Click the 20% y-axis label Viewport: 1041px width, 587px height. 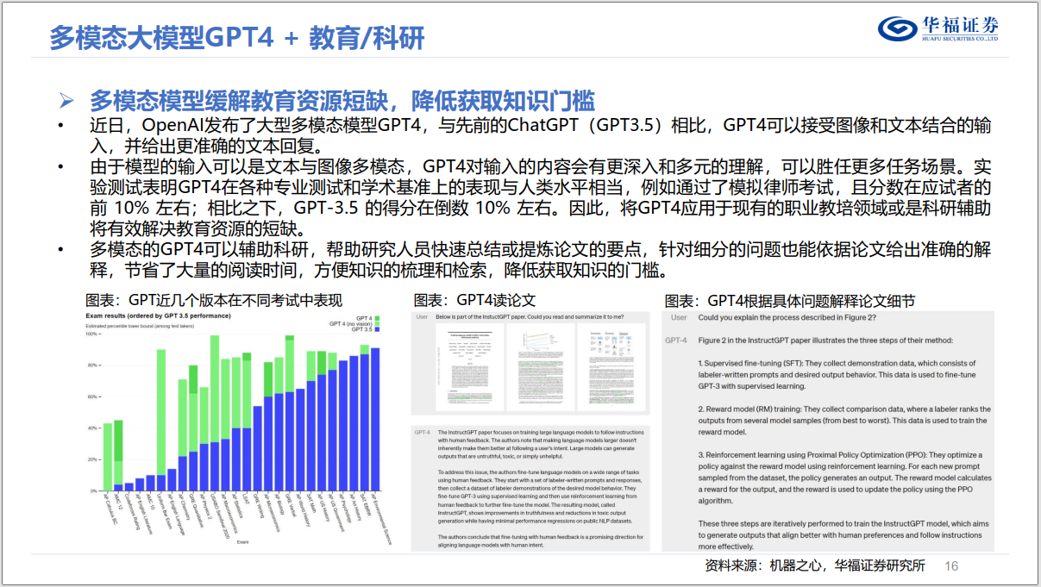click(92, 459)
